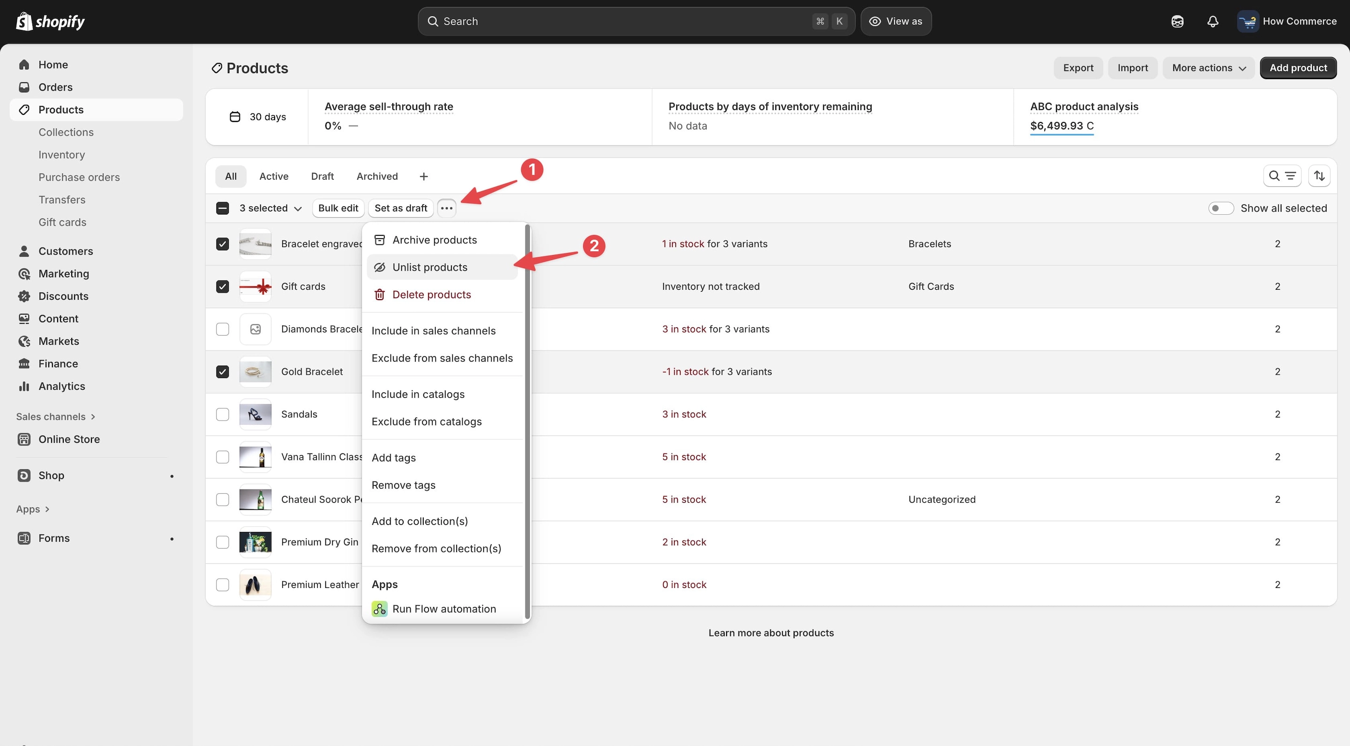Switch to the Active tab
This screenshot has height=746, width=1350.
(x=274, y=177)
